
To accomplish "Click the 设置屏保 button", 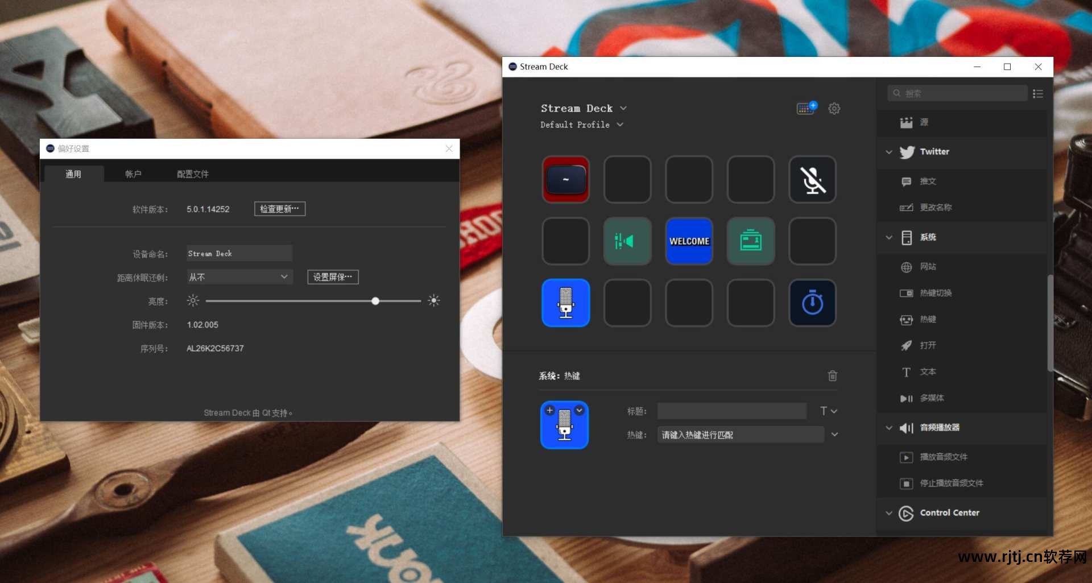I will (333, 277).
